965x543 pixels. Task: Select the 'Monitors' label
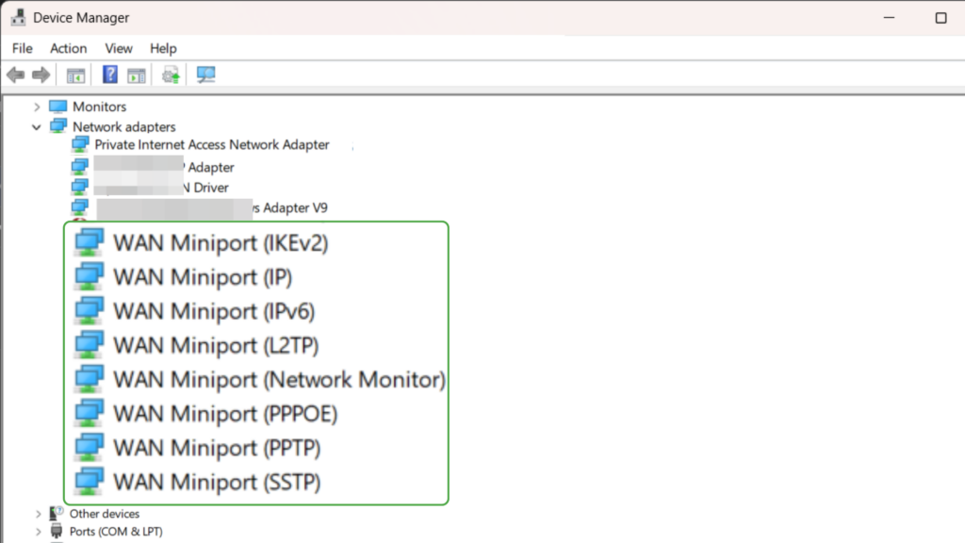pos(99,107)
